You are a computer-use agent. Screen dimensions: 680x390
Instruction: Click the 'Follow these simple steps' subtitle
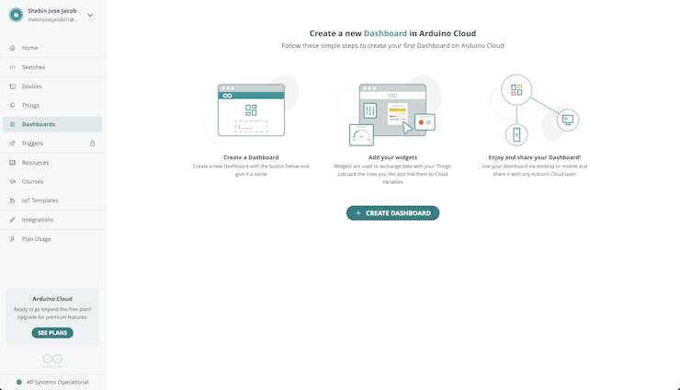[x=392, y=46]
